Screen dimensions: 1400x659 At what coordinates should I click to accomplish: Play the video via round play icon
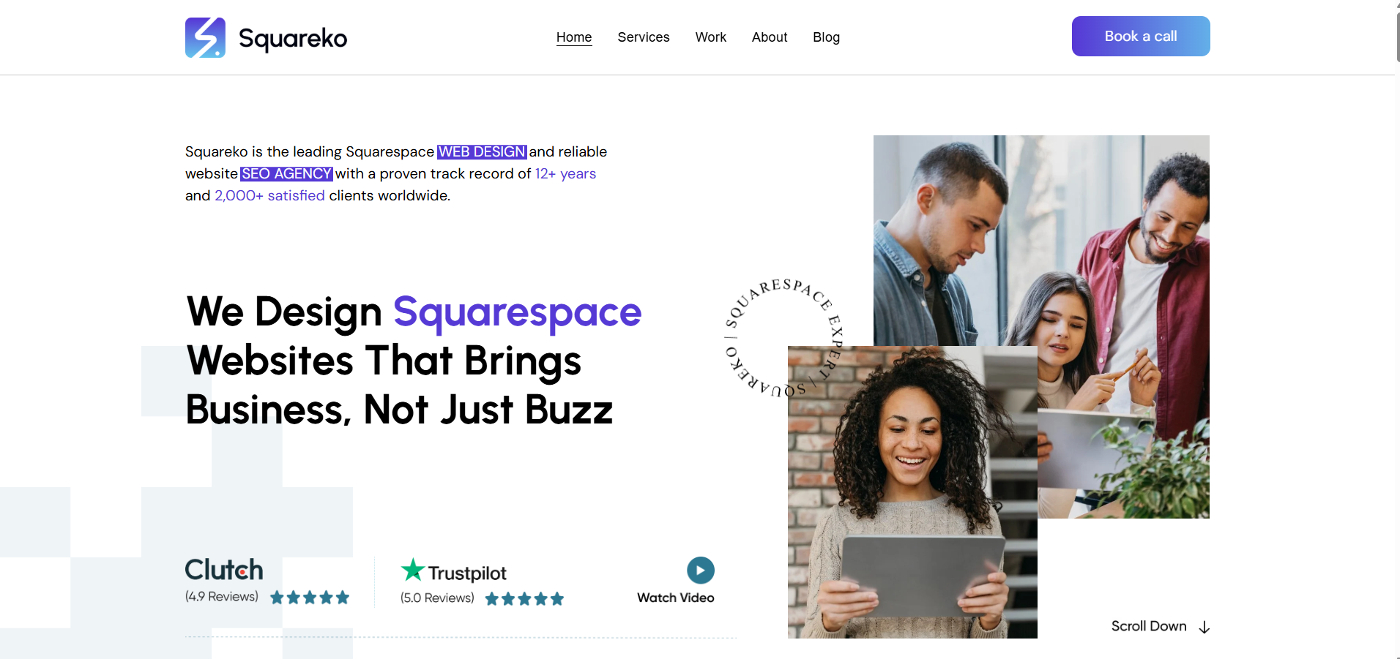click(701, 570)
